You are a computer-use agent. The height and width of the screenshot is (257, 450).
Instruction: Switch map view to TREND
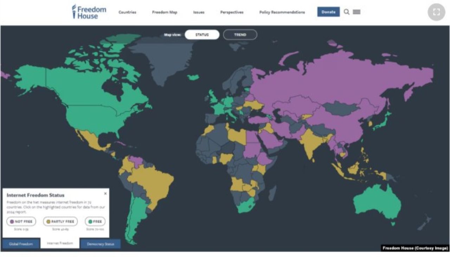point(240,35)
